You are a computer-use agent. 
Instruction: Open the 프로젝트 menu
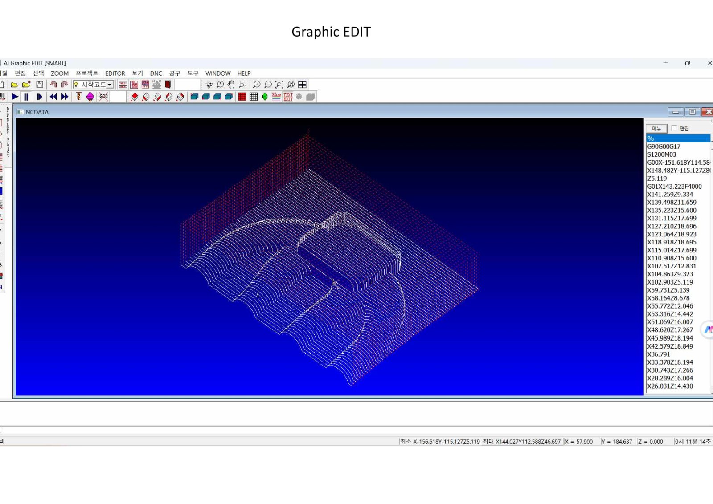pyautogui.click(x=86, y=73)
